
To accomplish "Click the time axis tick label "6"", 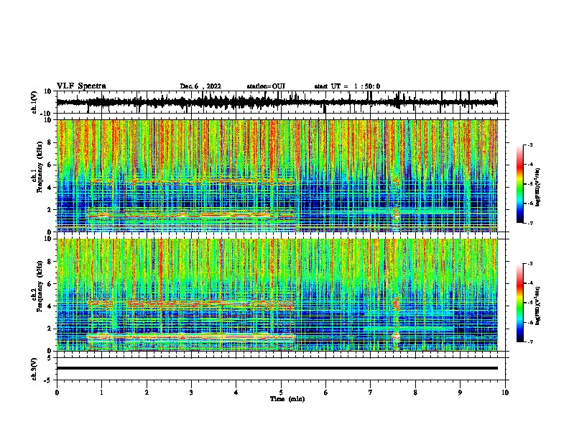I will click(326, 393).
